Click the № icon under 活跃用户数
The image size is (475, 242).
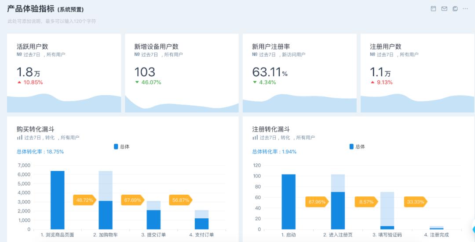tap(19, 55)
